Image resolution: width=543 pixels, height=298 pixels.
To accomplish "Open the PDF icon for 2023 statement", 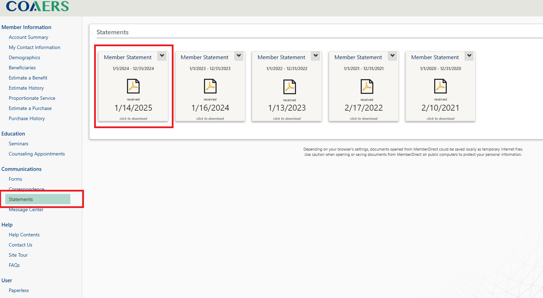I will tap(210, 86).
